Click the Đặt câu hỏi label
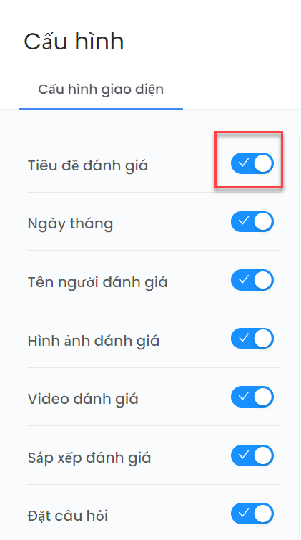The width and height of the screenshot is (301, 540). tap(68, 516)
